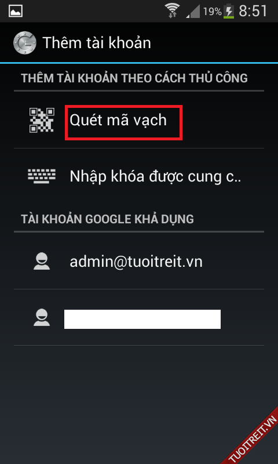Tap the TÀI KHOẢN GOOGLE KHẢ DỤNG header
This screenshot has height=464, width=278.
click(107, 219)
